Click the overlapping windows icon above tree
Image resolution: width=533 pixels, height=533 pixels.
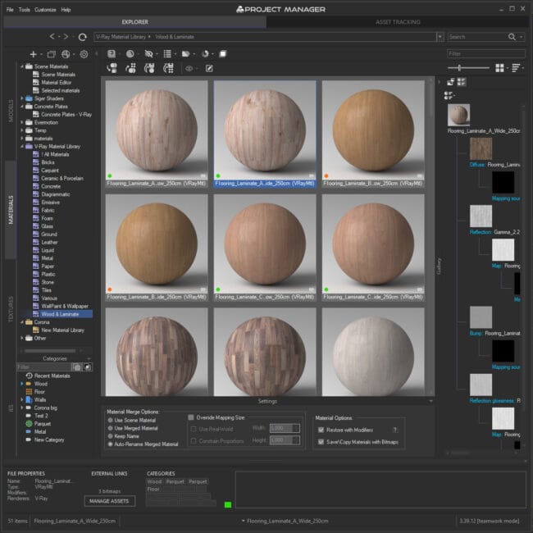point(52,54)
